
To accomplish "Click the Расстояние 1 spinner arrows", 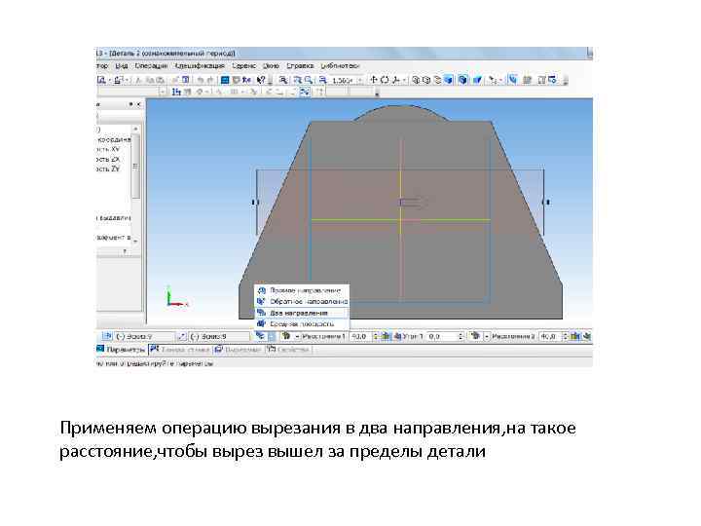I will pyautogui.click(x=376, y=336).
